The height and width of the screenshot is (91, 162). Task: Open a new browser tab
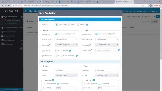pyautogui.click(x=136, y=2)
